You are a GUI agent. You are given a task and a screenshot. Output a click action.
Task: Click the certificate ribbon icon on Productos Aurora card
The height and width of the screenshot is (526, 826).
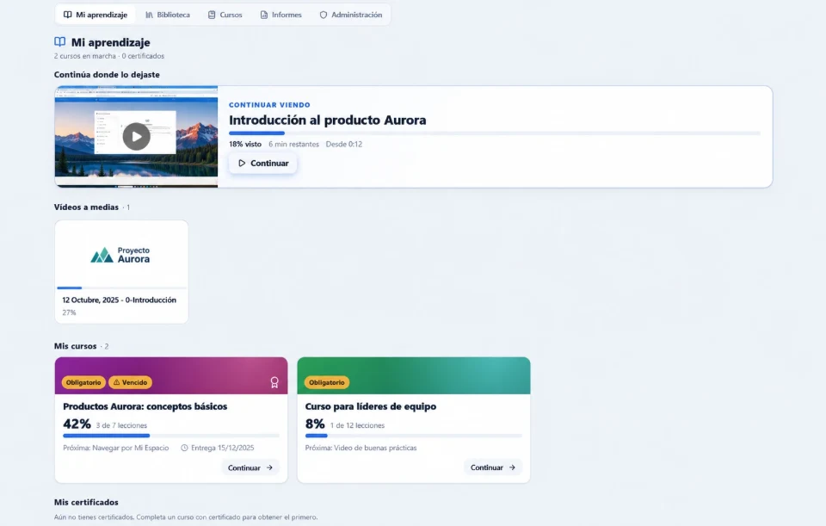coord(274,382)
